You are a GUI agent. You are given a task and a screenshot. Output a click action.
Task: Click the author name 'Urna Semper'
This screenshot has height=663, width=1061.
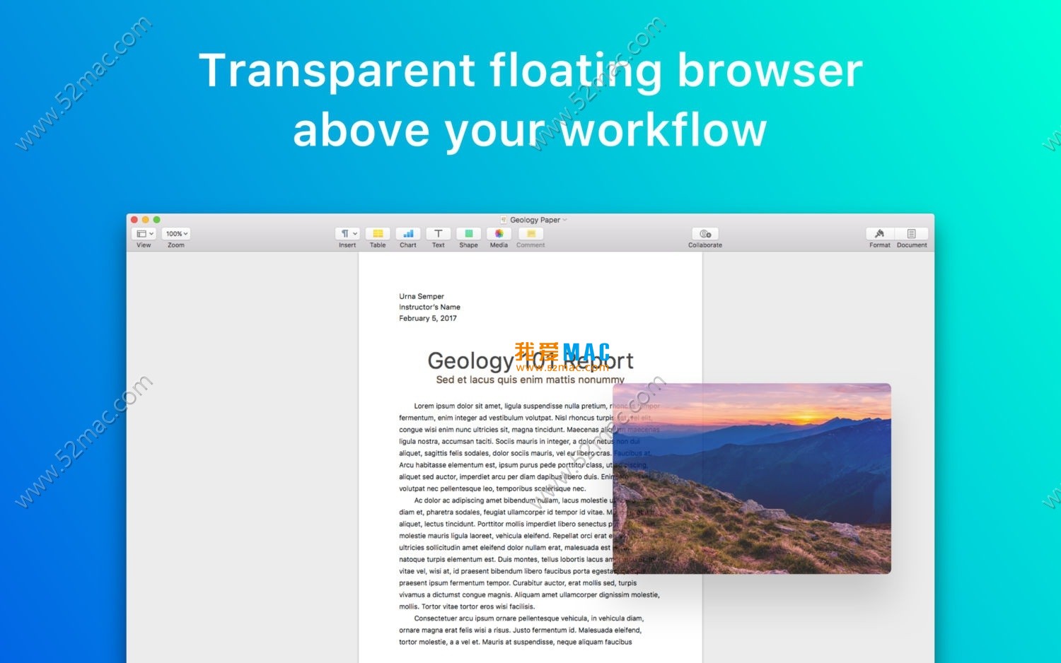coord(422,297)
